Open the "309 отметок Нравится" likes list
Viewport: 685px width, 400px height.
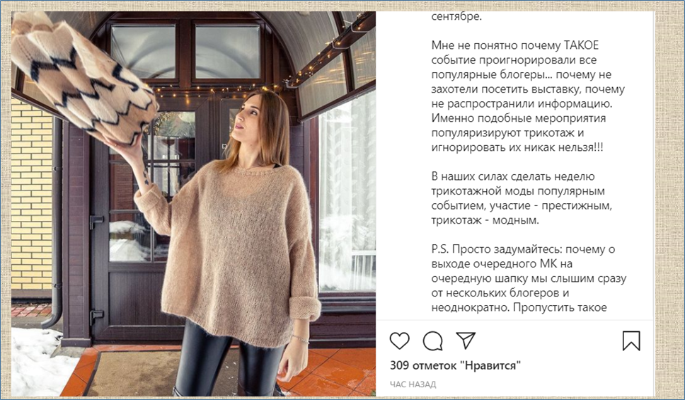455,365
